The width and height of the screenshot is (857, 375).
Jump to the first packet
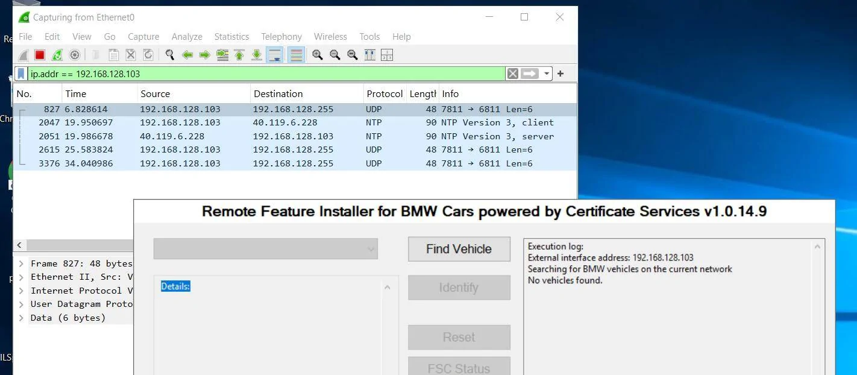click(239, 55)
